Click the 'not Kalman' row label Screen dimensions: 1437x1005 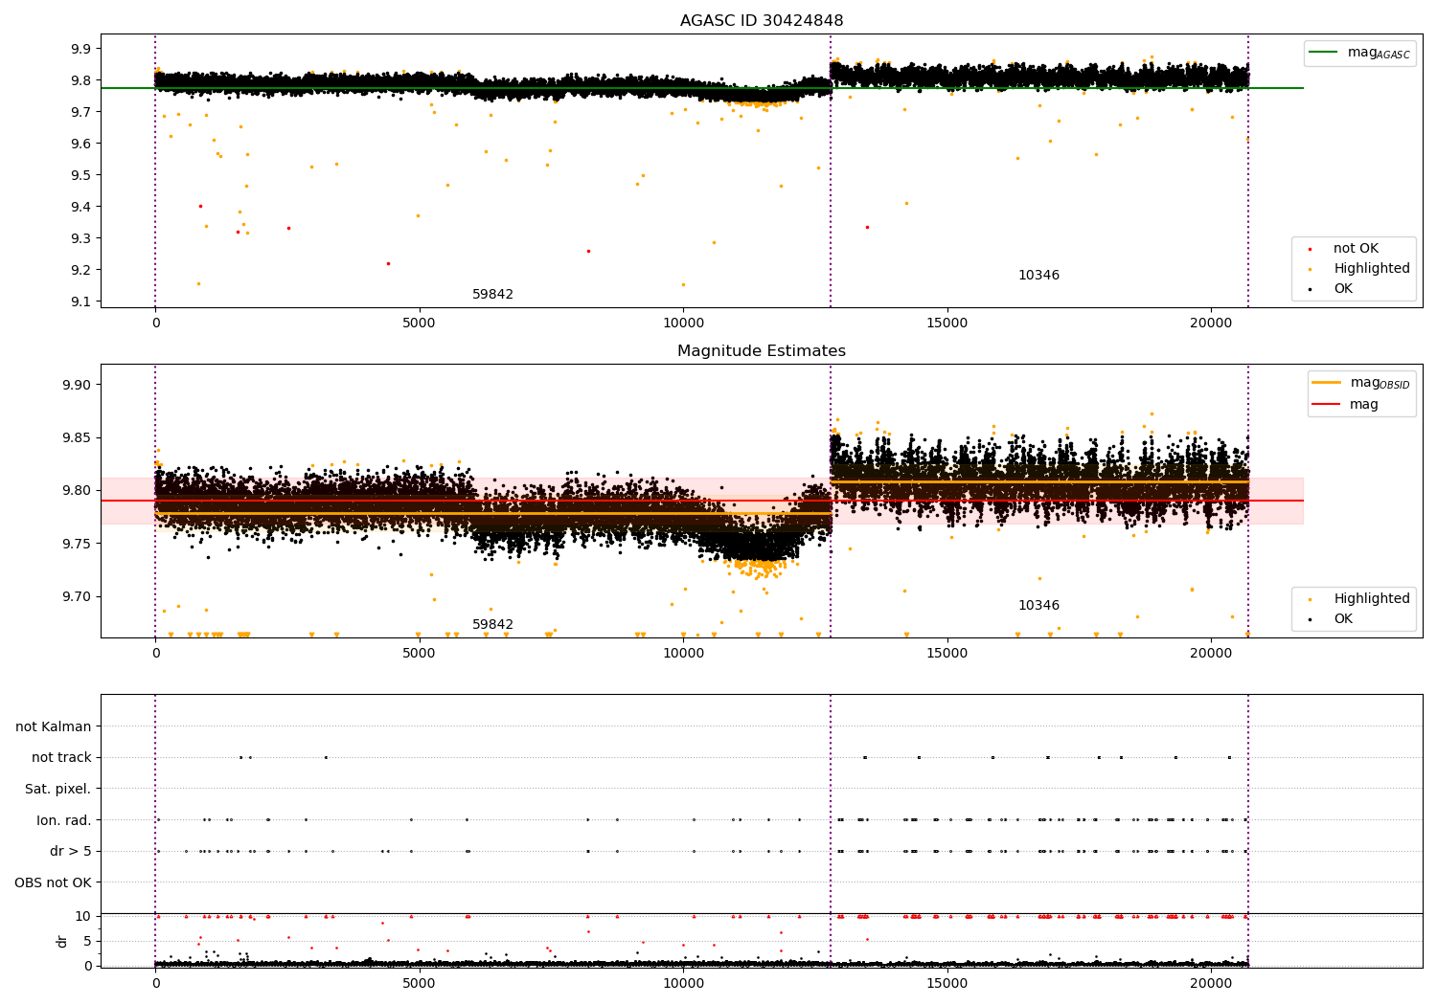point(54,727)
